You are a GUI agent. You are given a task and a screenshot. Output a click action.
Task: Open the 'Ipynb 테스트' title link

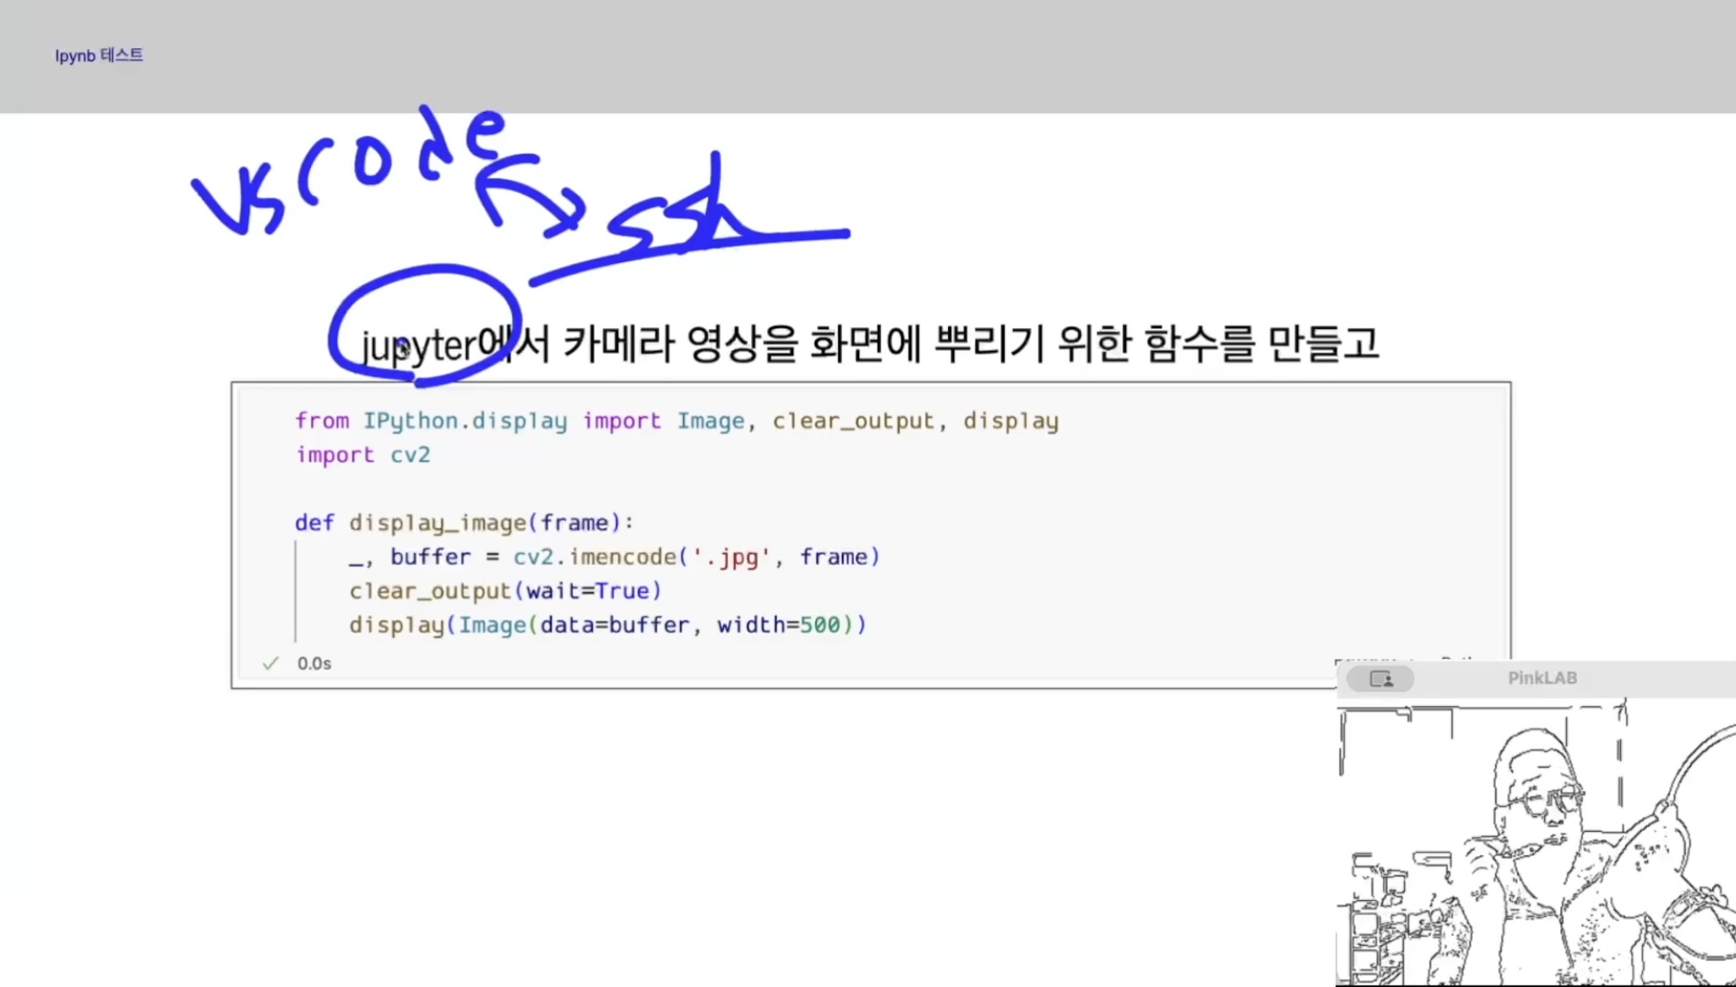[98, 55]
